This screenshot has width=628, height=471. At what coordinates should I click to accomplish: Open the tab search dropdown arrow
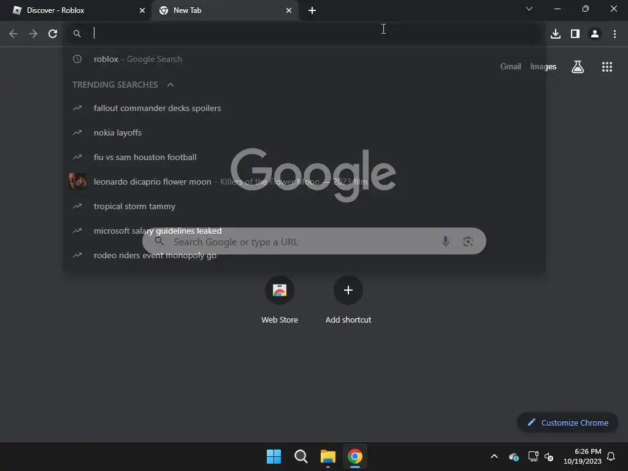529,9
